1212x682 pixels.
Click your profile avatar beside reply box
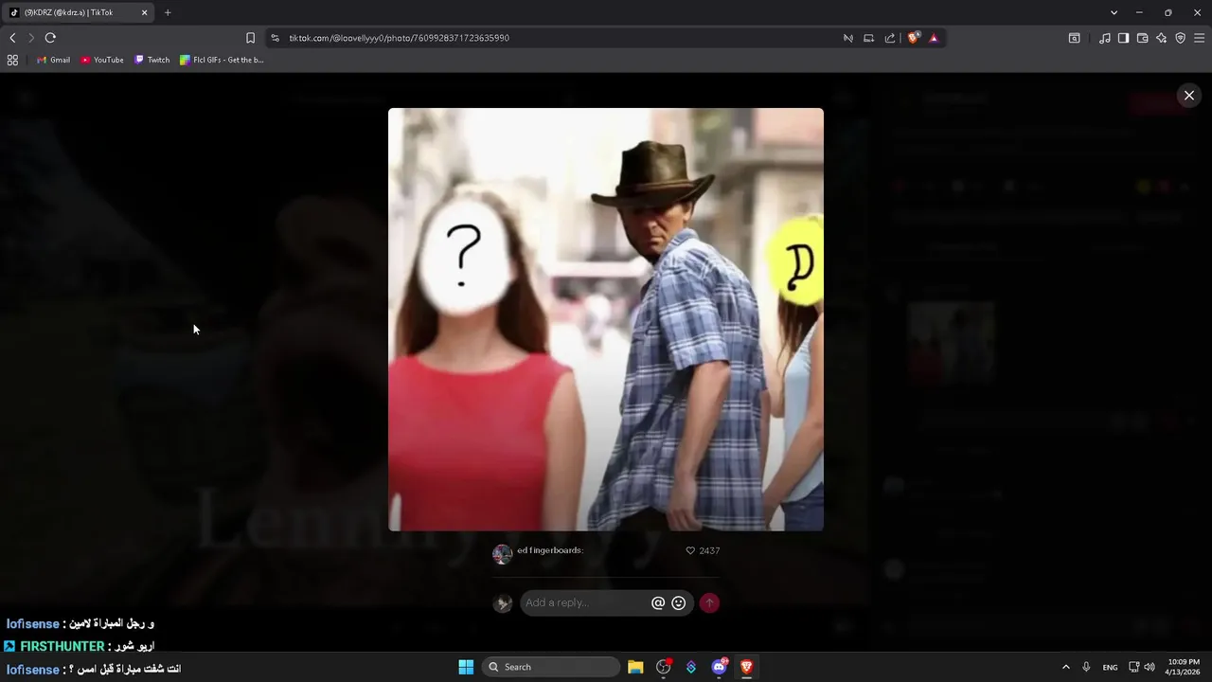click(503, 603)
